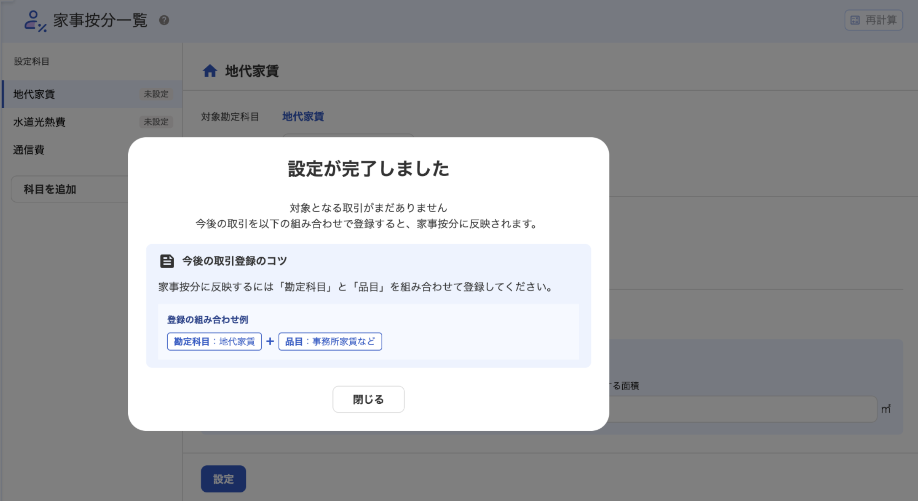Viewport: 918px width, 501px height.
Task: Click the 登録の組み合わせ例 label
Action: [208, 320]
